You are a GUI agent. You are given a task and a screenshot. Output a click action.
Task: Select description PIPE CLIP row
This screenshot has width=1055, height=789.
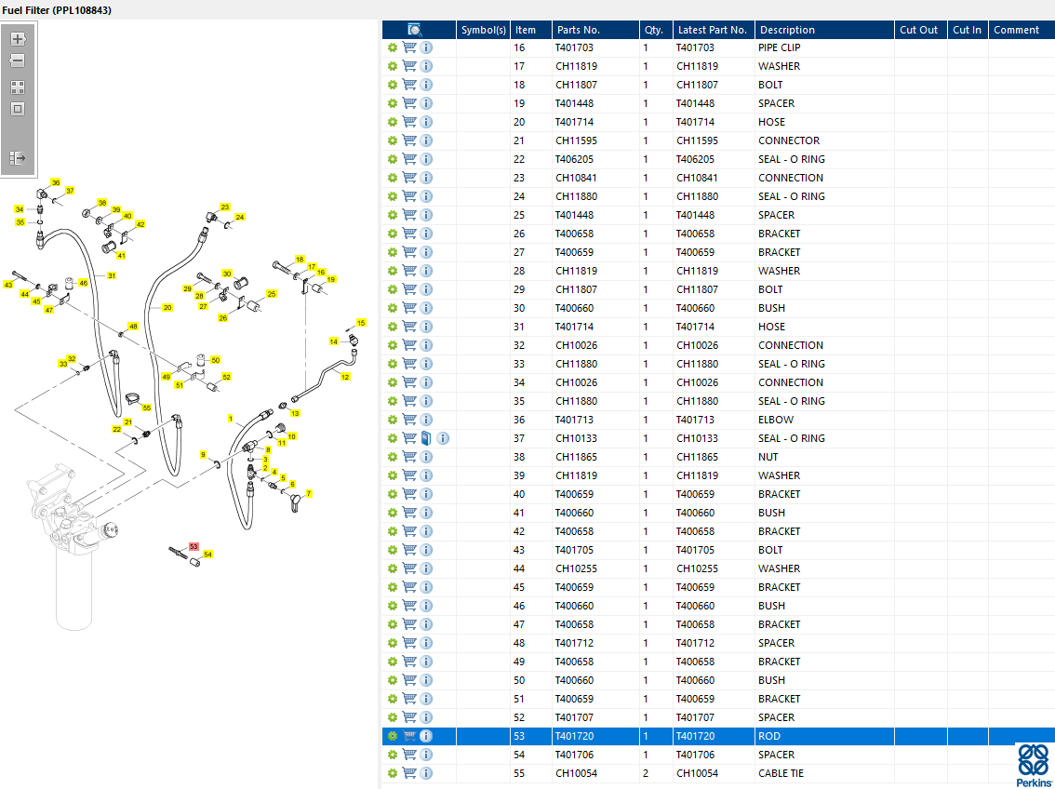tap(779, 47)
